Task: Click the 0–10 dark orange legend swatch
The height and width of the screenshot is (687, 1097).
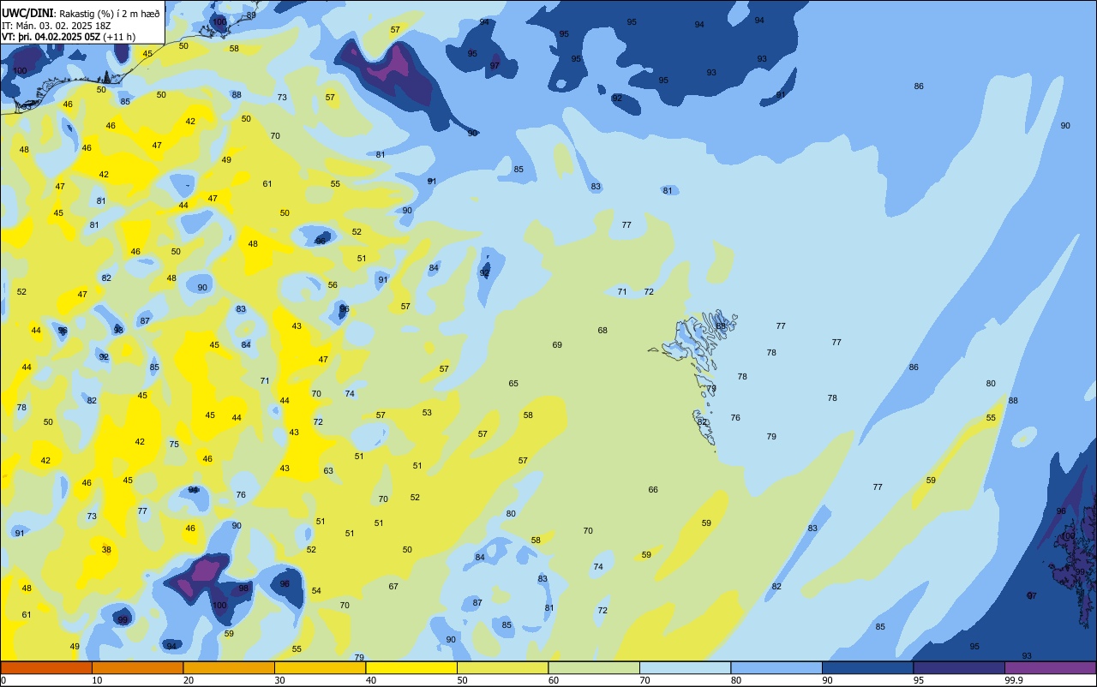Action: coord(46,667)
